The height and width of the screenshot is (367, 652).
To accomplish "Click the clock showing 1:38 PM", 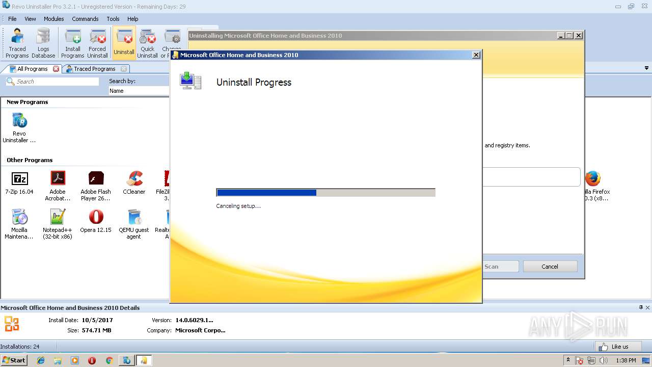I will 626,360.
